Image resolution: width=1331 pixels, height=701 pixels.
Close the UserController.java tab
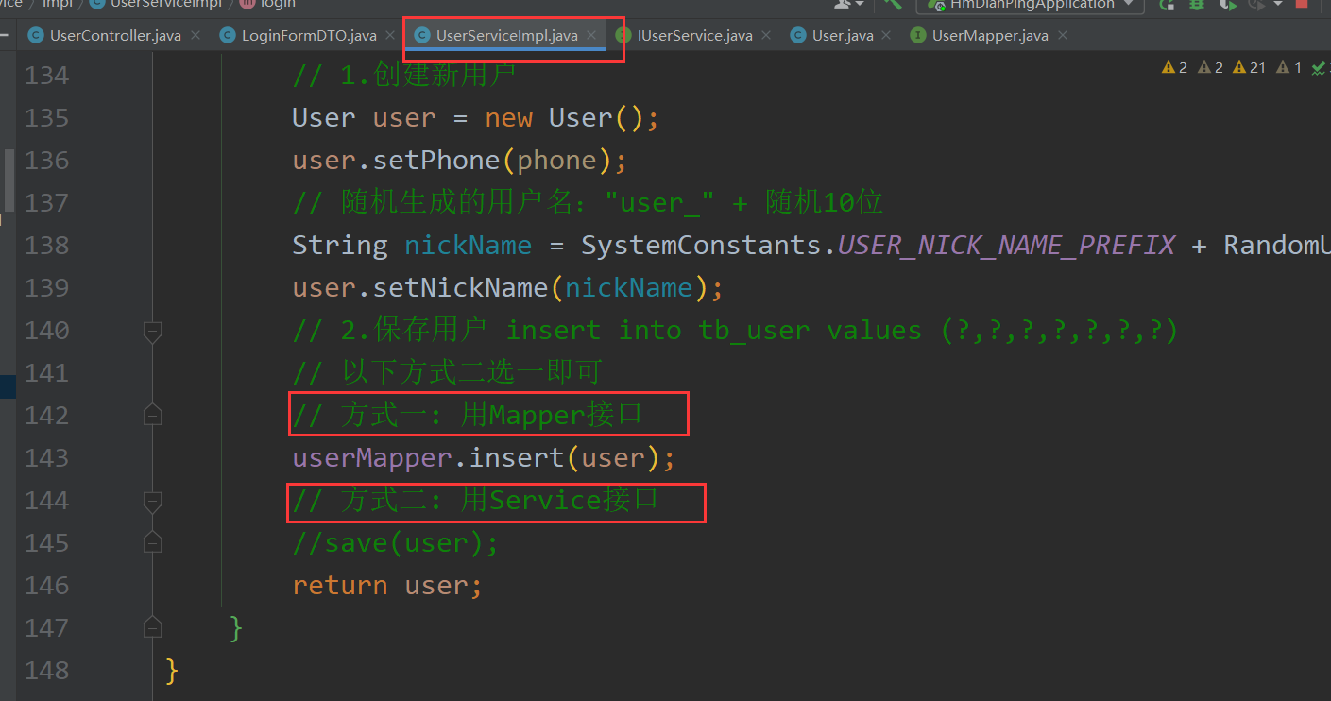coord(196,35)
